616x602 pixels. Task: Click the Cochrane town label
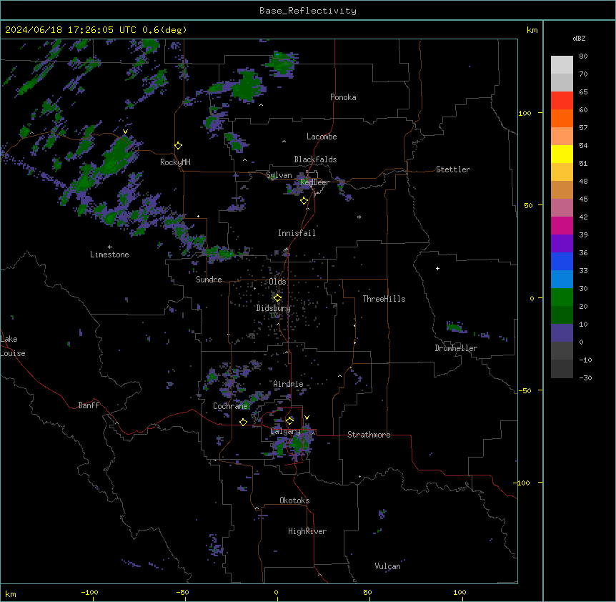click(230, 406)
